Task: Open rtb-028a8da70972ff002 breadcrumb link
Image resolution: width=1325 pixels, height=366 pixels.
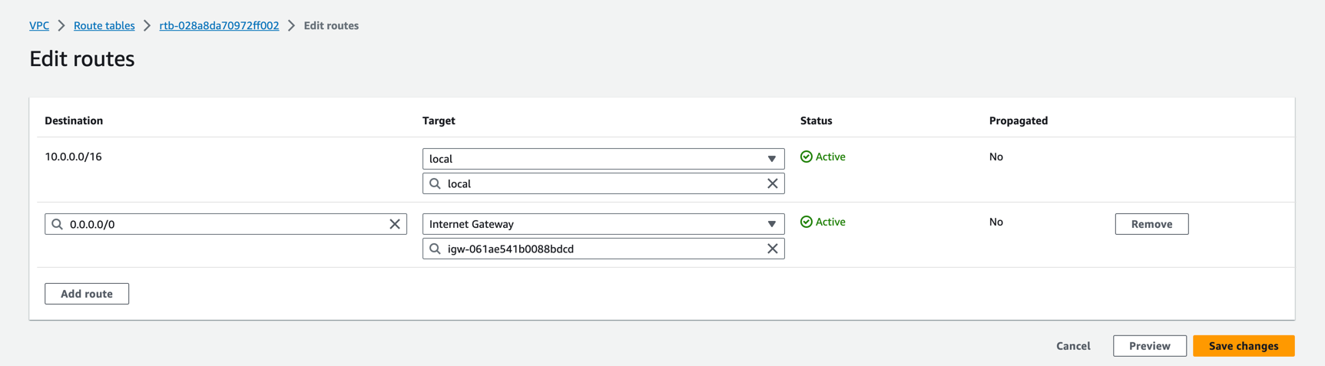Action: coord(219,25)
